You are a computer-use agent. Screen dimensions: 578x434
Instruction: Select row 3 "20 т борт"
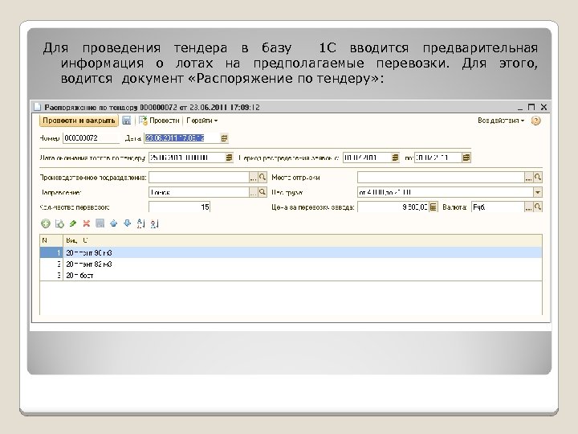291,276
